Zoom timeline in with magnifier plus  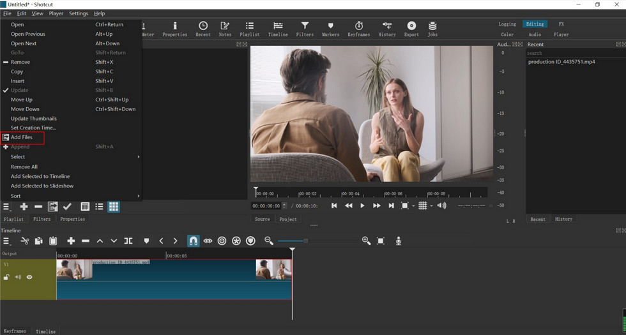click(x=366, y=241)
